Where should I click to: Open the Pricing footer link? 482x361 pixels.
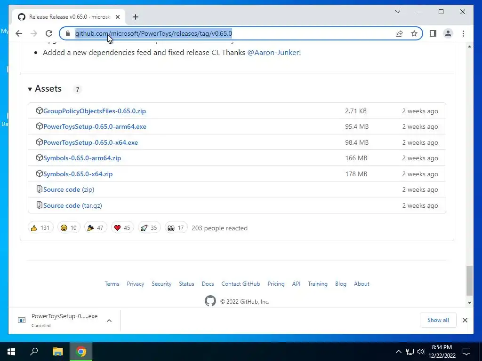tap(276, 284)
